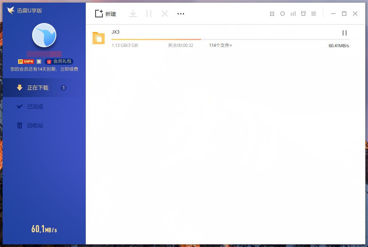Click the delete X icon in toolbar
Screen dimensions: 368x247
[x=164, y=14]
